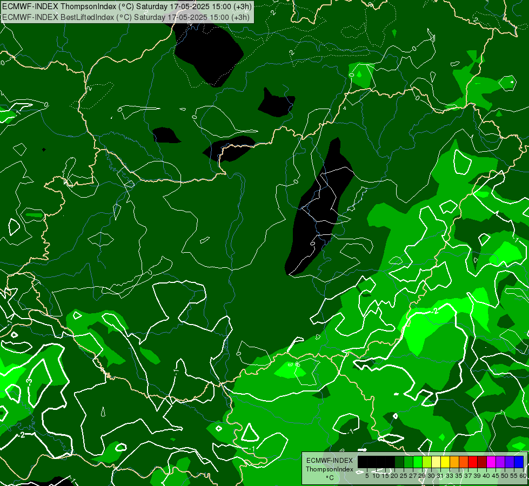Click the legend tick value 5
Screen dimensions: 529x486
point(367,476)
